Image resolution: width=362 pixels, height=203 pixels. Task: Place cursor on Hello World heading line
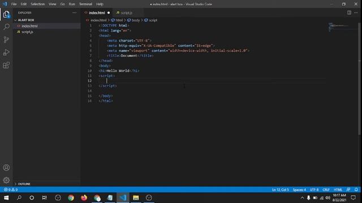click(x=119, y=70)
